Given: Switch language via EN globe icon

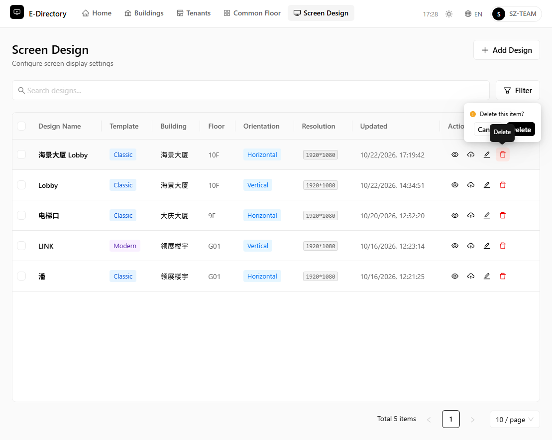Looking at the screenshot, I should pyautogui.click(x=473, y=14).
